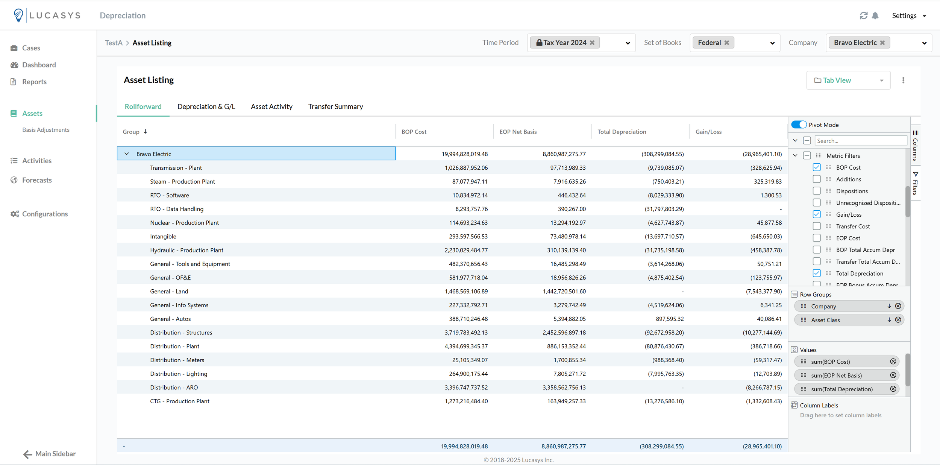Screen dimensions: 940x465
Task: Uncheck the Gain/Loss metric checkbox
Action: (816, 214)
